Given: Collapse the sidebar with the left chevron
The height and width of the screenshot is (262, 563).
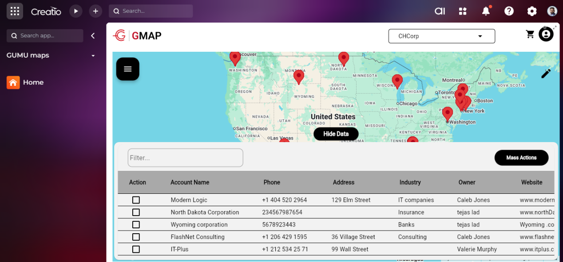Looking at the screenshot, I should (93, 36).
